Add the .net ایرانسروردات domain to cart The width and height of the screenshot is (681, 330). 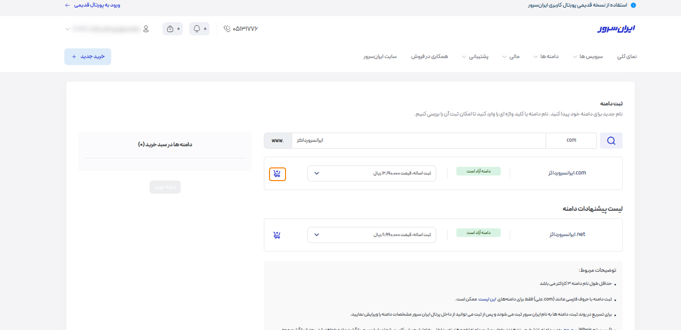click(x=277, y=234)
